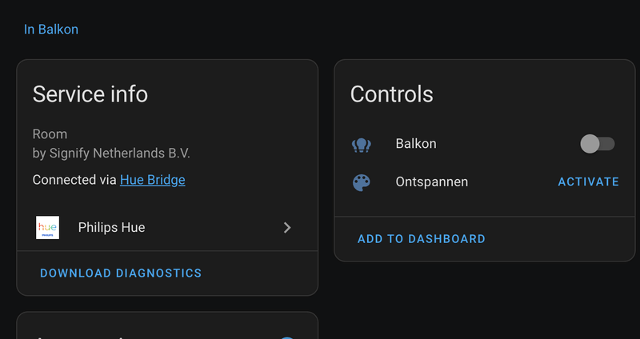This screenshot has height=339, width=640.
Task: Click the Connected via text
Action: 74,181
